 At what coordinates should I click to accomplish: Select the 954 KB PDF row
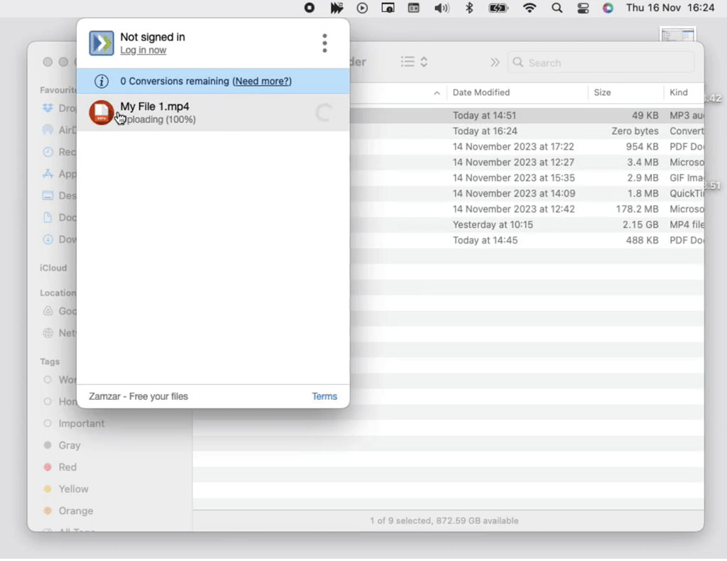click(527, 147)
